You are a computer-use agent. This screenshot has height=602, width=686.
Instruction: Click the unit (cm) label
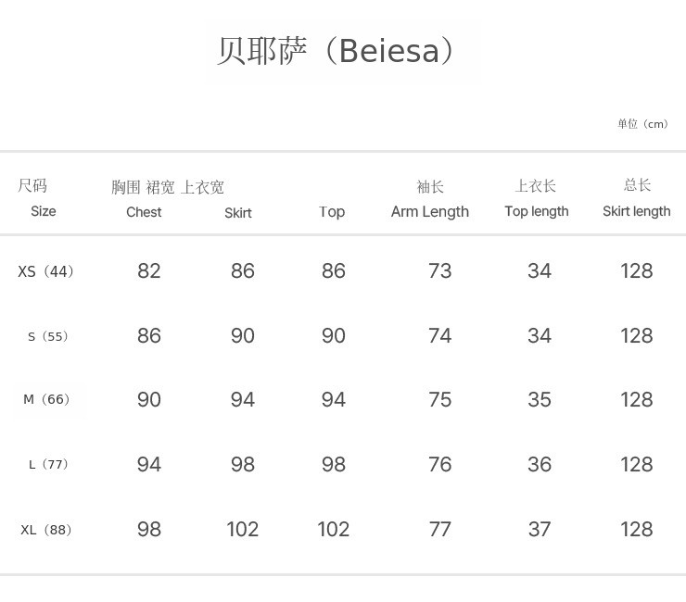[x=643, y=124]
